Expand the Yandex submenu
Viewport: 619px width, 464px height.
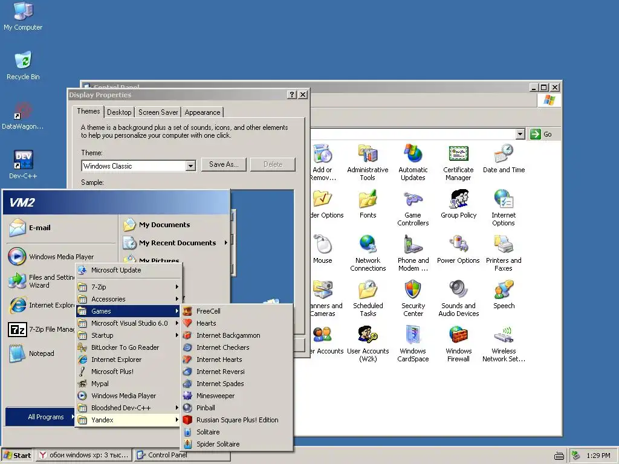pos(129,420)
